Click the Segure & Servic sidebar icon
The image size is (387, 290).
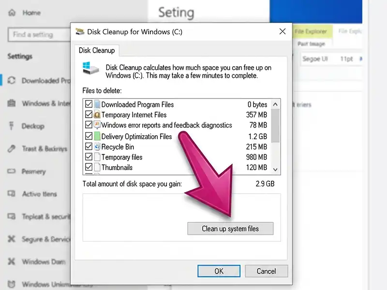click(x=11, y=239)
